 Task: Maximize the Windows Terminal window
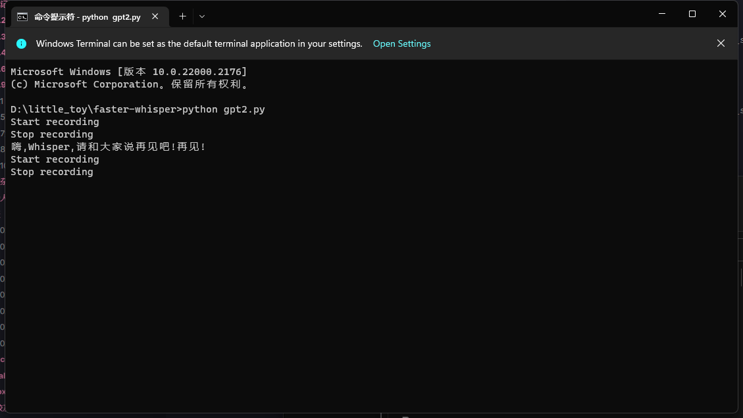tap(692, 13)
